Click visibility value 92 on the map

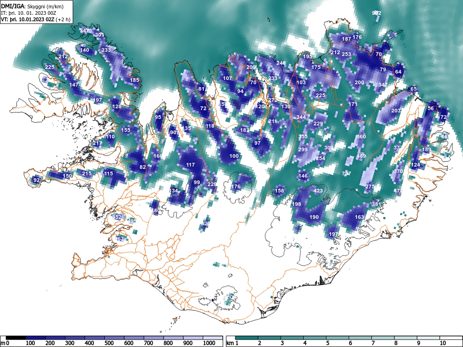pos(36,180)
